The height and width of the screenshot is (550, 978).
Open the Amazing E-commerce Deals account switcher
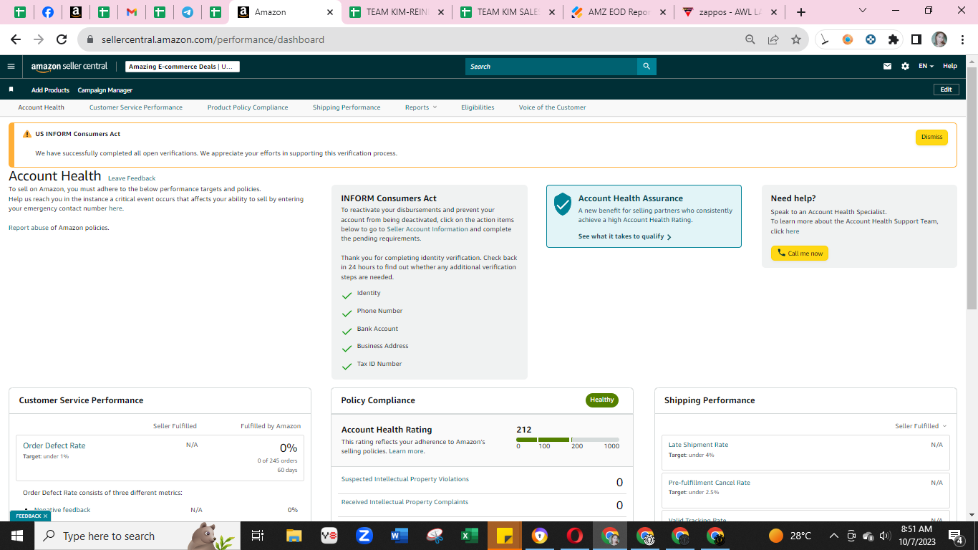point(183,67)
